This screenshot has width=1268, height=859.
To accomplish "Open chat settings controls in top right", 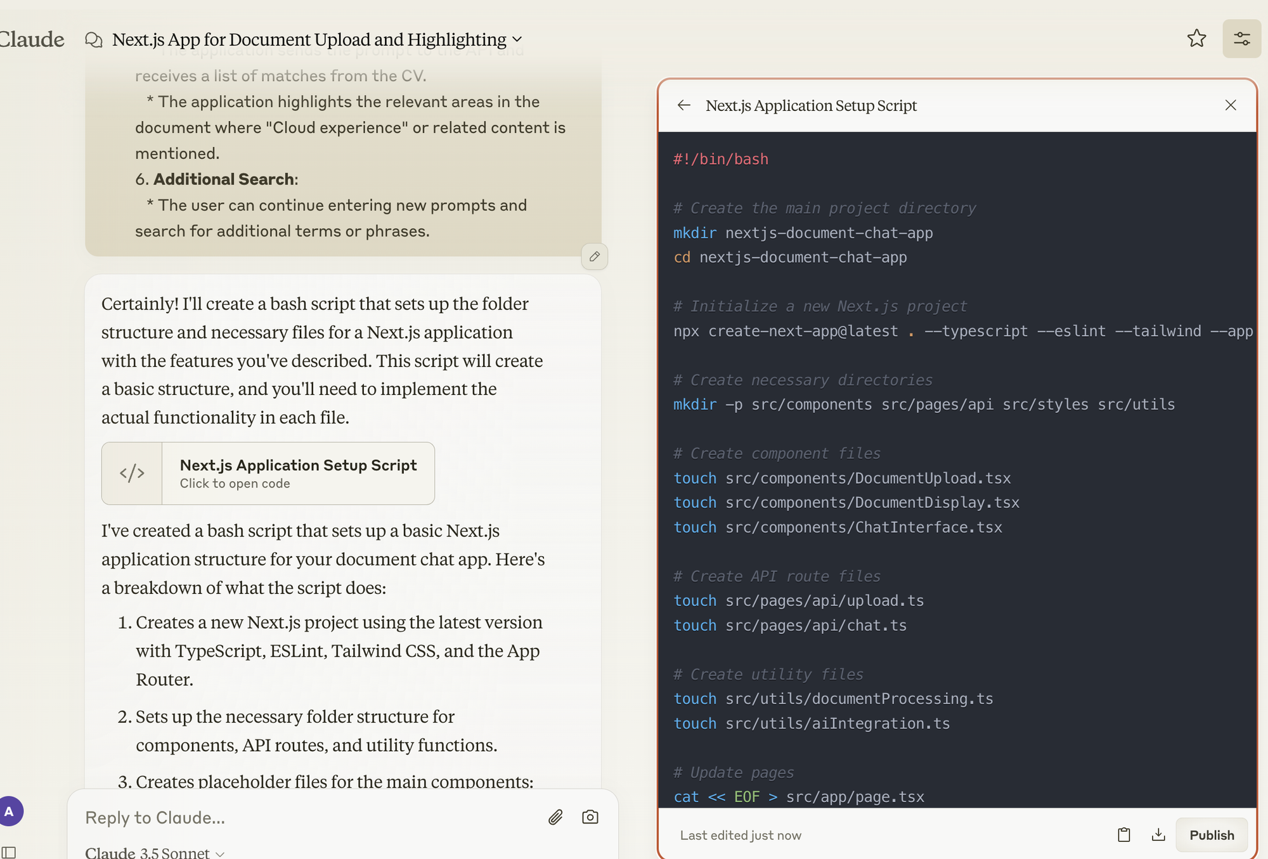I will [1241, 38].
